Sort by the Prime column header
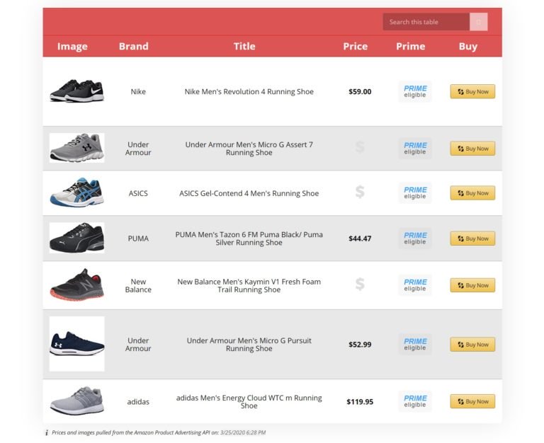544x443 pixels. tap(410, 46)
